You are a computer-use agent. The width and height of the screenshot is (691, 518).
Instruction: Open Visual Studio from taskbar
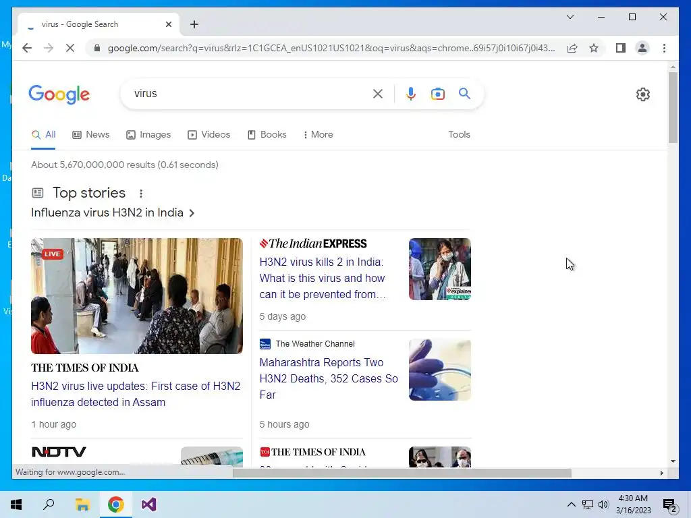tap(149, 505)
